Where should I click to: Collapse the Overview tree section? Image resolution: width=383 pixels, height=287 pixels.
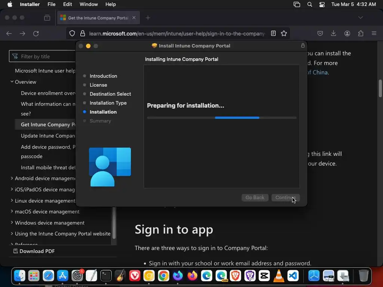point(12,81)
